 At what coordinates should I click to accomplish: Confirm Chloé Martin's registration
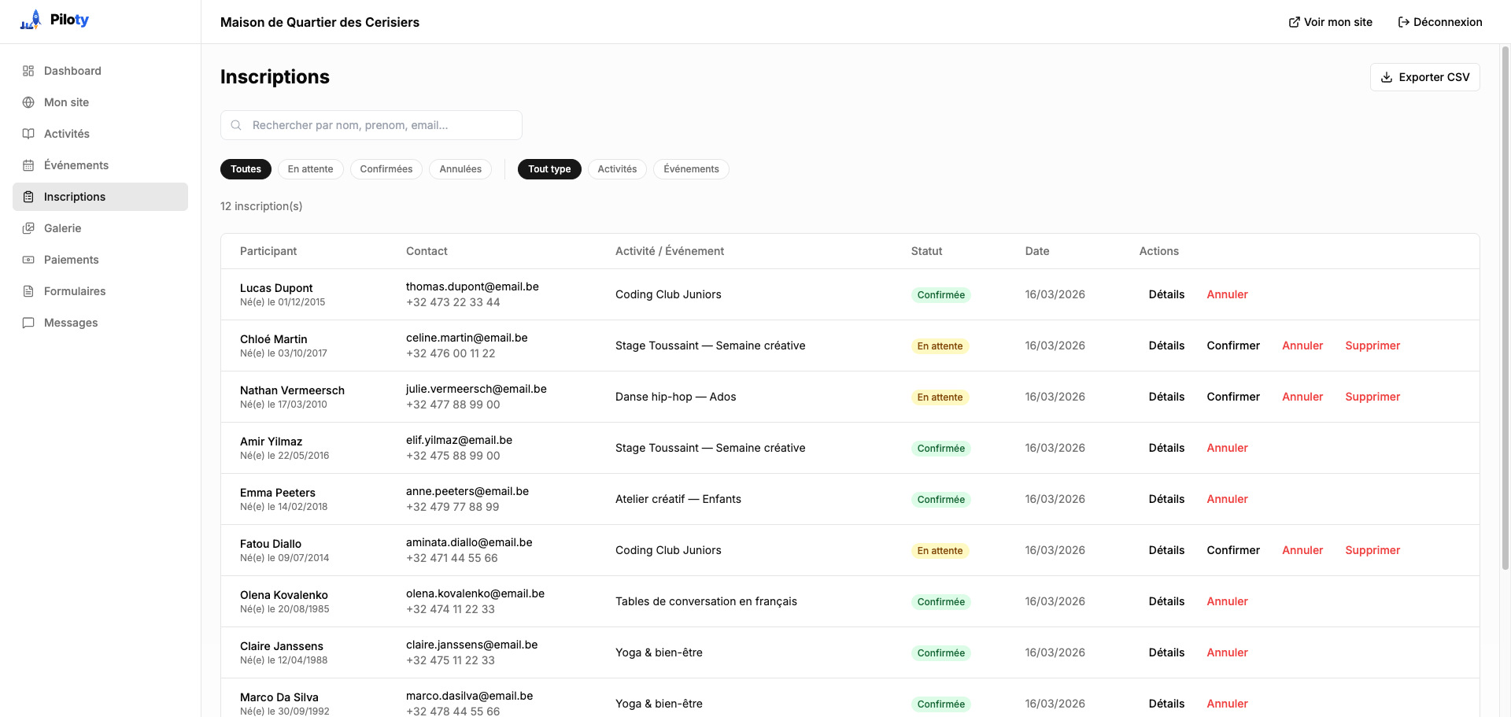[x=1233, y=346]
